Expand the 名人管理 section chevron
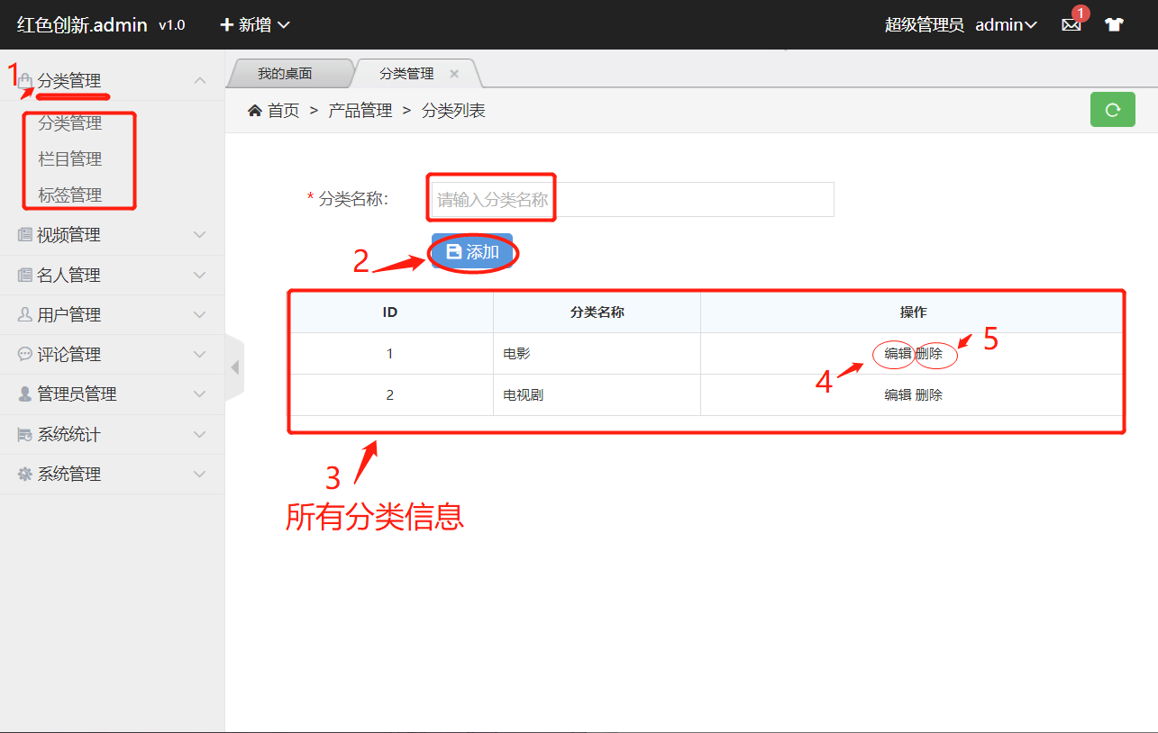 point(200,276)
